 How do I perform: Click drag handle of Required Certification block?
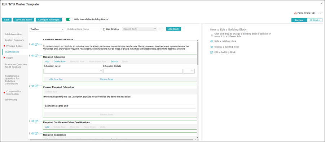pyautogui.click(x=30, y=121)
